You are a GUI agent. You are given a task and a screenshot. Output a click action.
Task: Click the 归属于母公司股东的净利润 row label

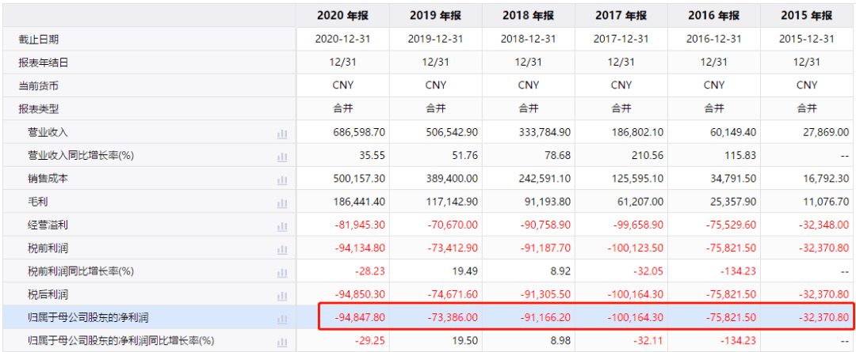click(84, 319)
